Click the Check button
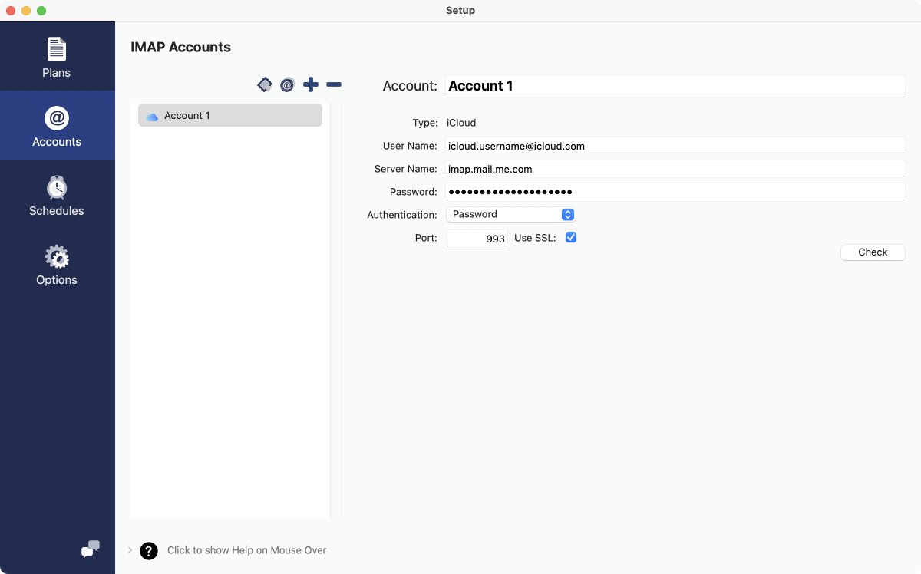The width and height of the screenshot is (921, 574). 873,252
